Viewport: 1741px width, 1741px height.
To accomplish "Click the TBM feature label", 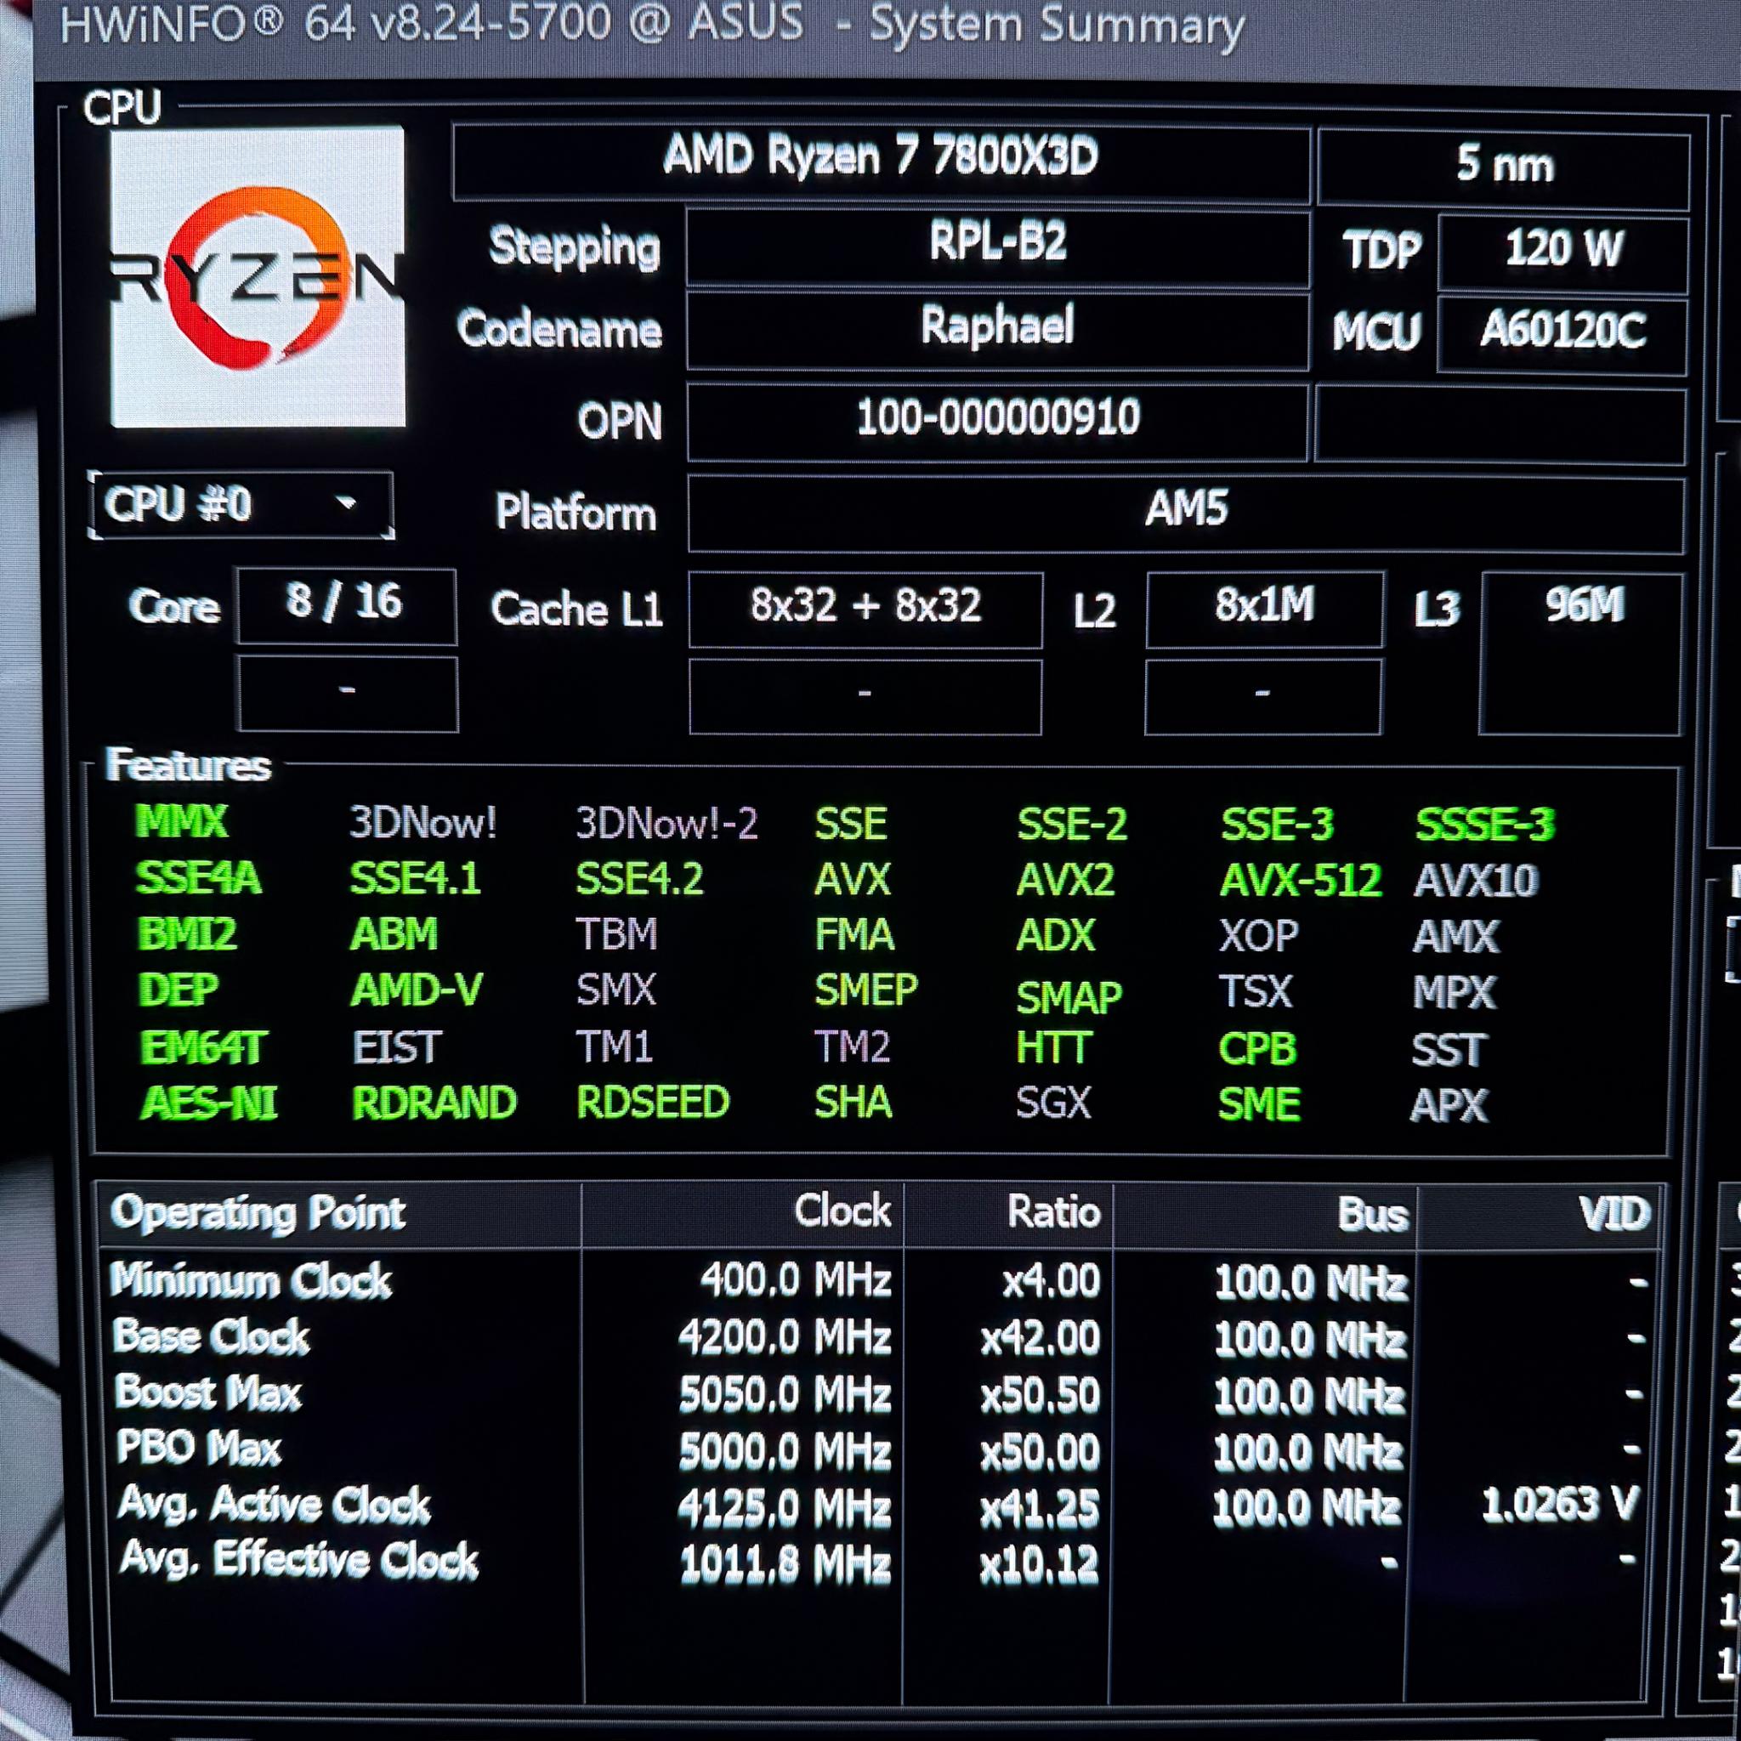I will [x=617, y=934].
